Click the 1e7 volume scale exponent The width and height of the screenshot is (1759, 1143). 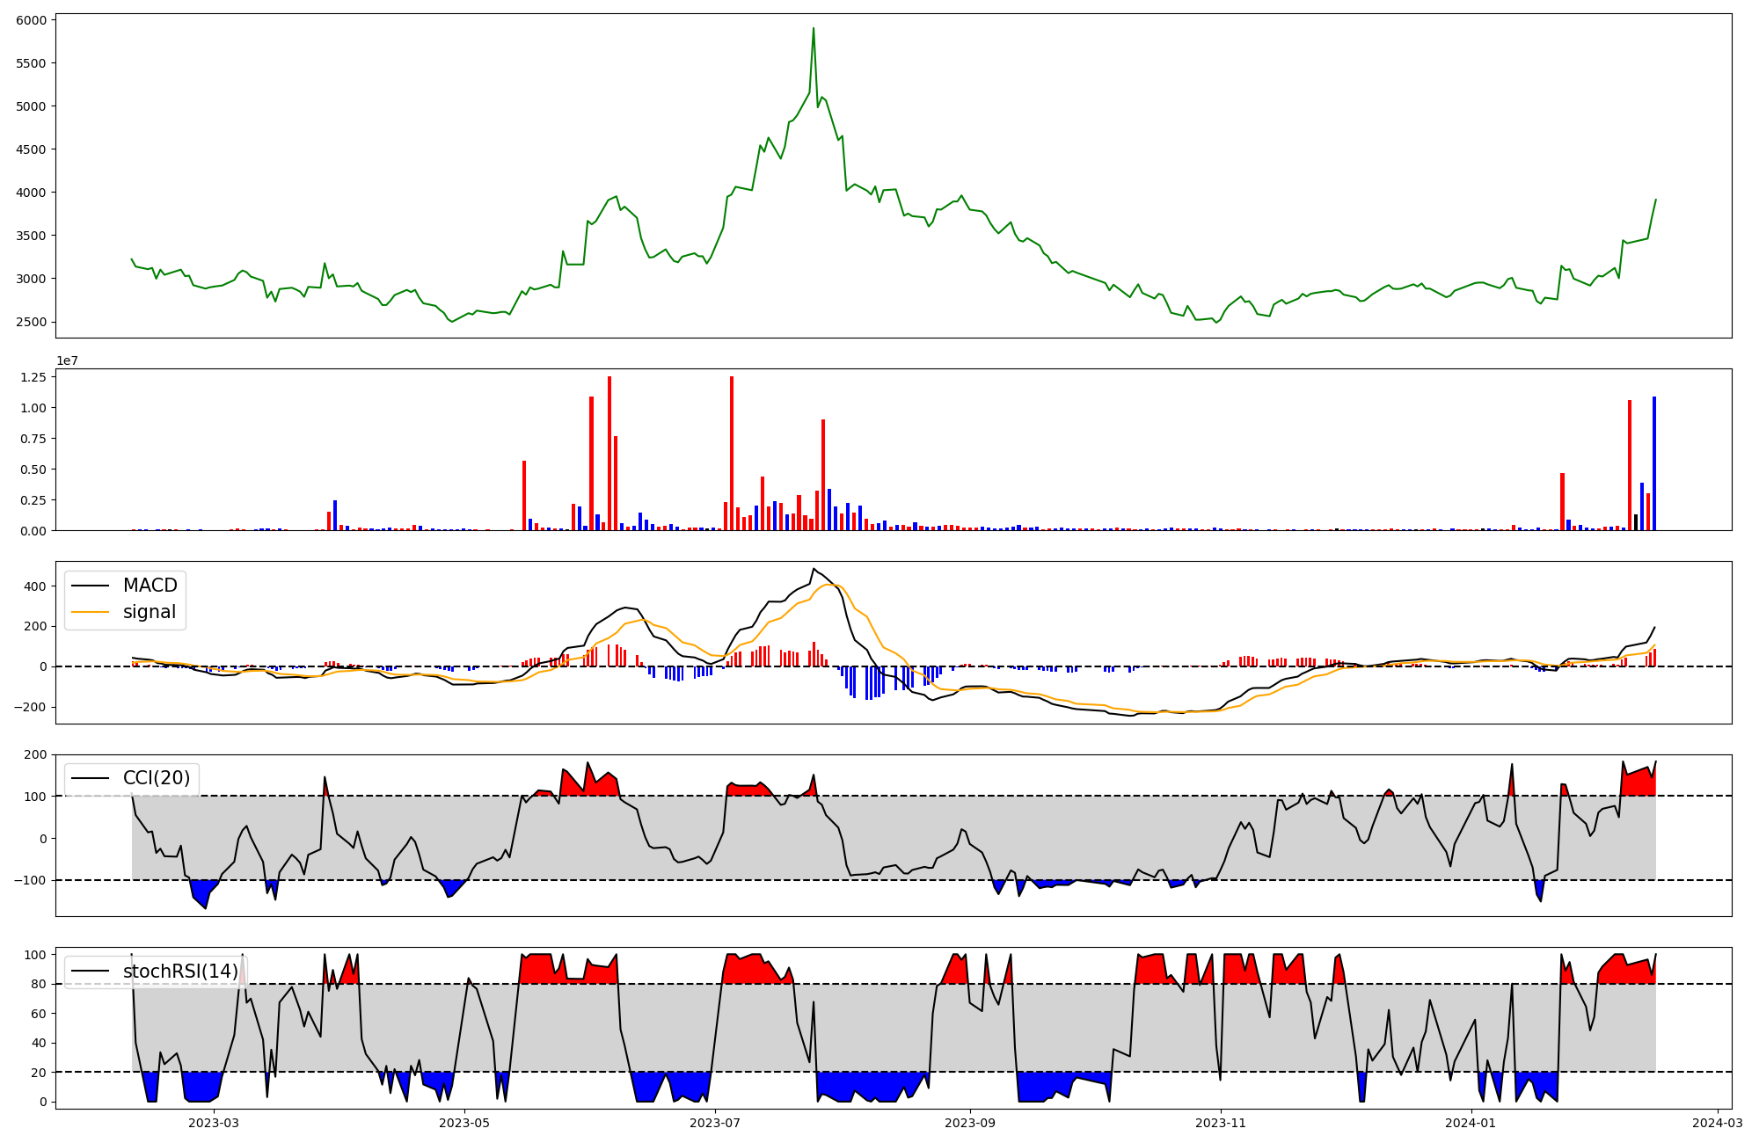coord(68,361)
